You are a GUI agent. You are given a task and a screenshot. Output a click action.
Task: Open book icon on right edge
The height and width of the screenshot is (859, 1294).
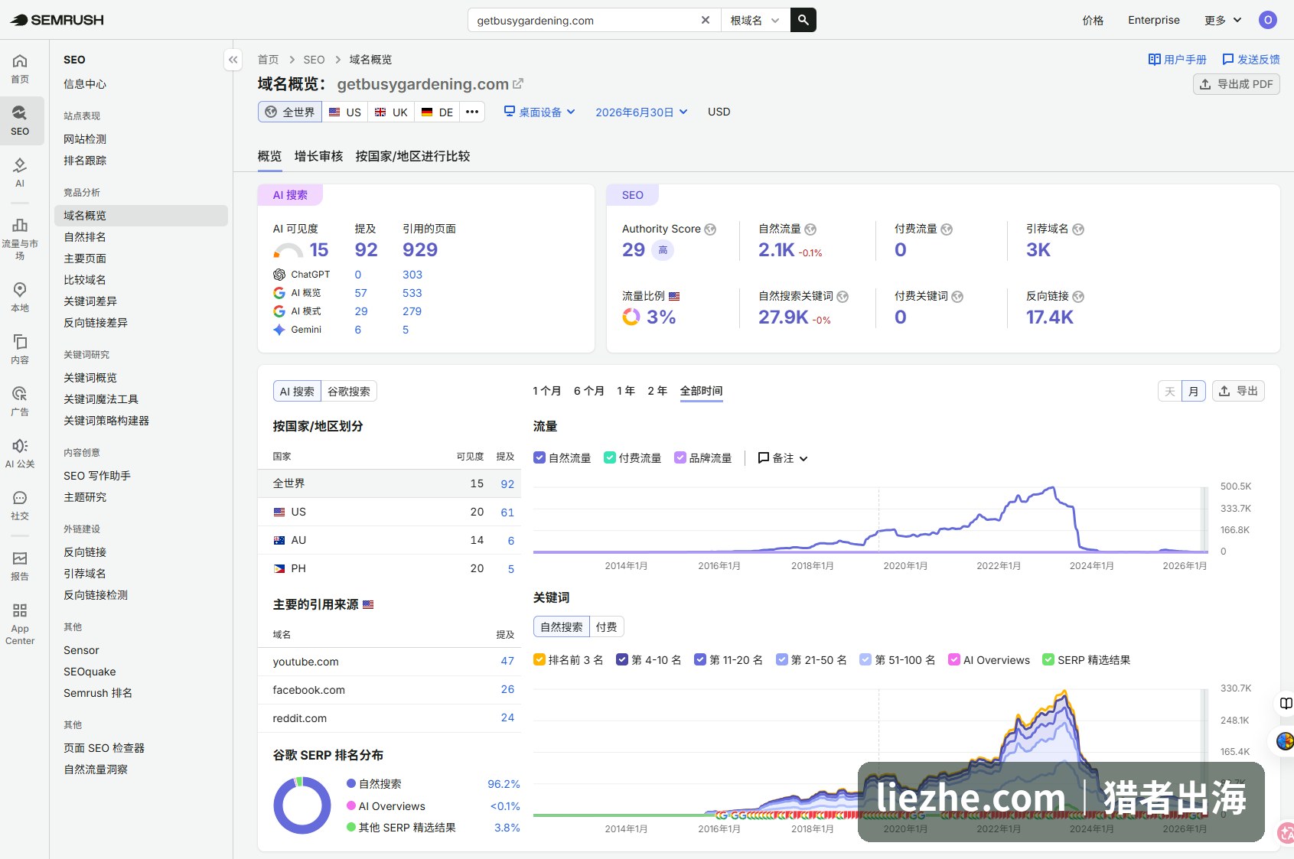pos(1286,703)
